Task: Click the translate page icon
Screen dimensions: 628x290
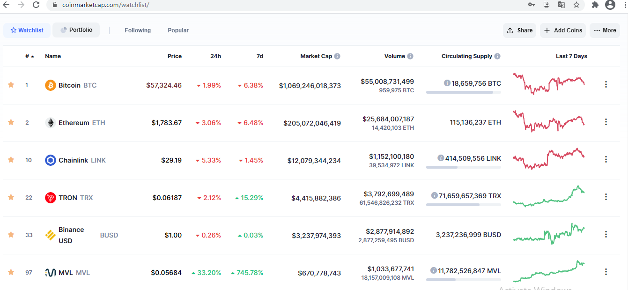Action: (x=561, y=5)
